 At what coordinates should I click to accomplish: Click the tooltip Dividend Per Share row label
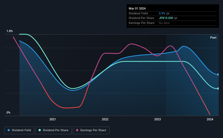(141, 18)
